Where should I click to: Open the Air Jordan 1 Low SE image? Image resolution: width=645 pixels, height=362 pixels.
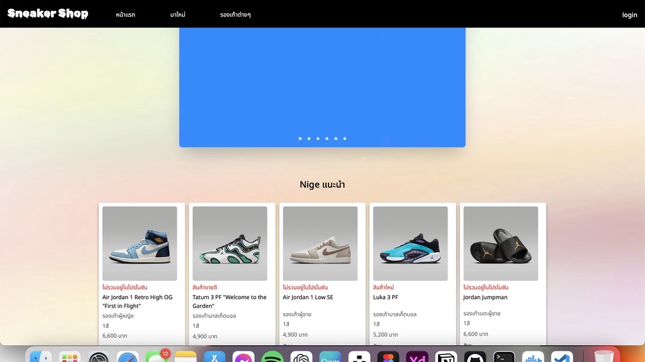click(x=320, y=243)
